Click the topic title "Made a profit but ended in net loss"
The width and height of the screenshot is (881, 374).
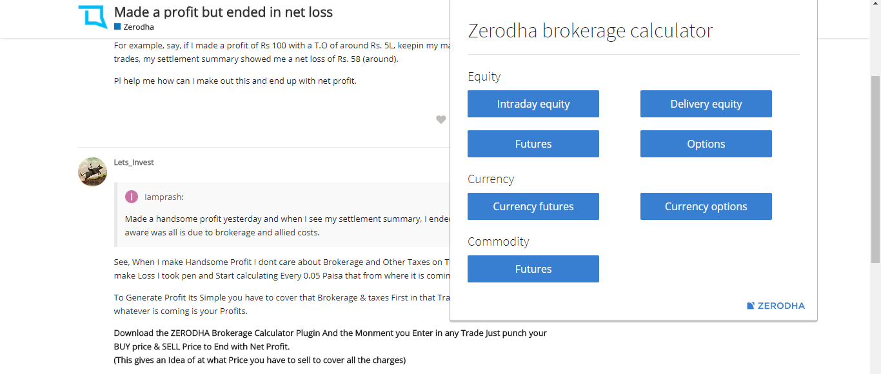(x=223, y=12)
